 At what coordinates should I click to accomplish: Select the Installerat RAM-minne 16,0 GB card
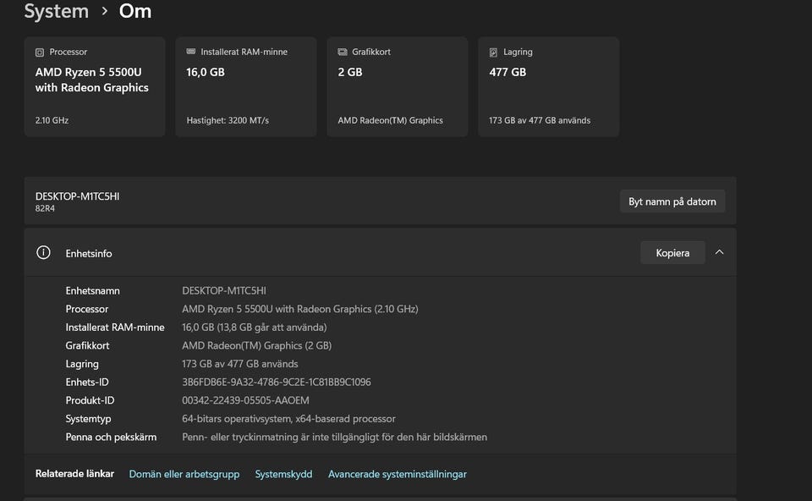(x=246, y=86)
